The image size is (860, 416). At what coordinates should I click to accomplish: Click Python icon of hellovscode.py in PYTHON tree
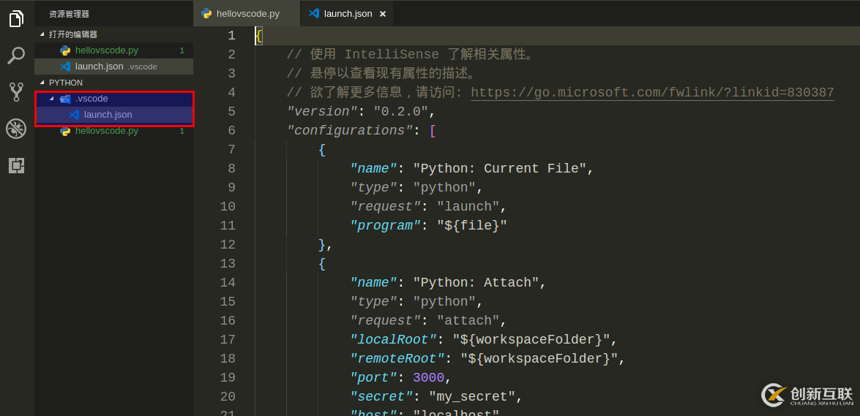(65, 131)
